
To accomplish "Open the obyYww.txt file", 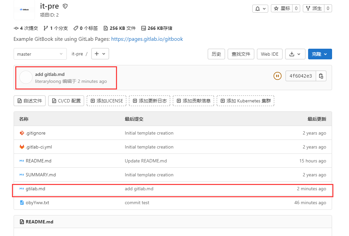I will coord(37,203).
